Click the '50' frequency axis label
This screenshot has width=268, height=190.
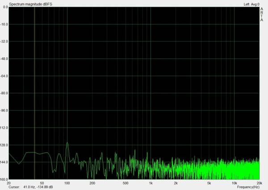(x=42, y=183)
